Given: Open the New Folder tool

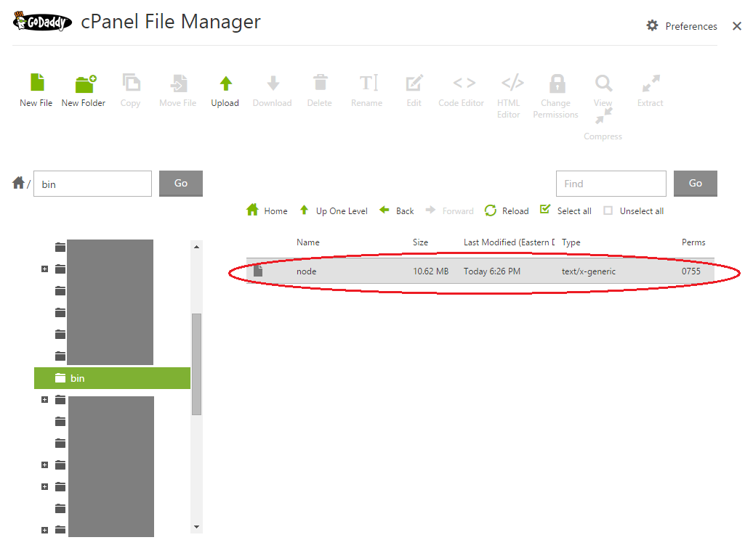Looking at the screenshot, I should tap(84, 89).
